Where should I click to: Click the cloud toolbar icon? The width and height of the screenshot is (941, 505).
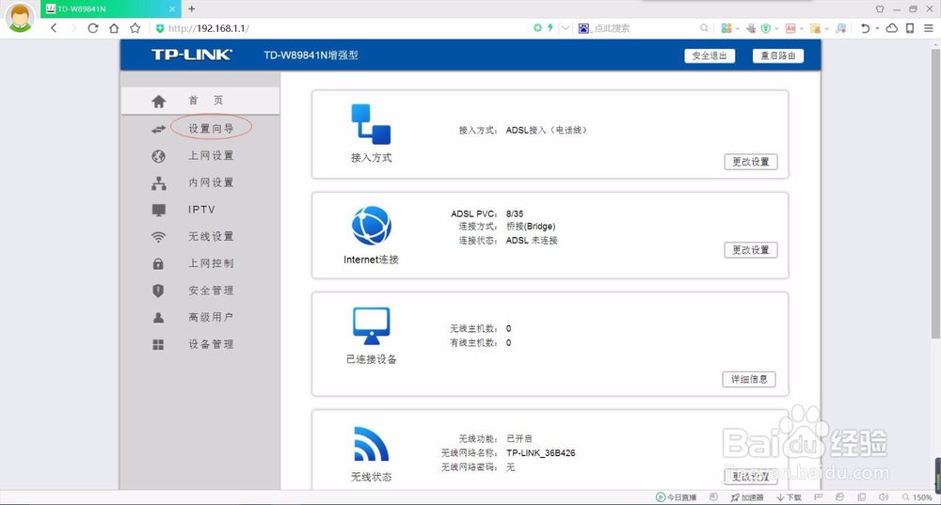tap(892, 28)
